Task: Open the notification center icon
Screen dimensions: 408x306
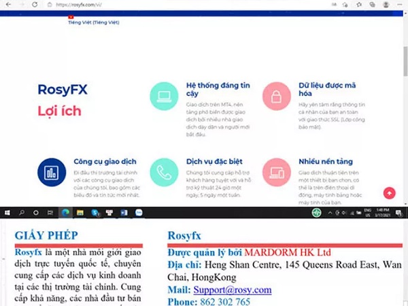Action: pos(398,213)
